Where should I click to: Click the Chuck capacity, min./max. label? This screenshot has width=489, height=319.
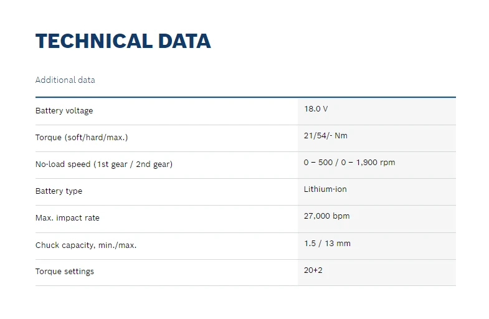pyautogui.click(x=86, y=245)
